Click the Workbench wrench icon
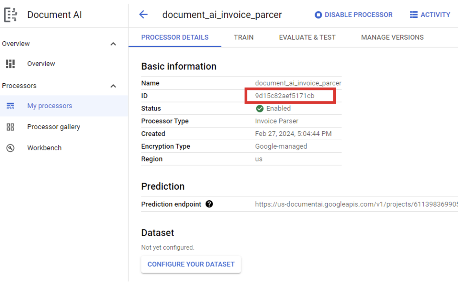458x282 pixels. point(10,148)
